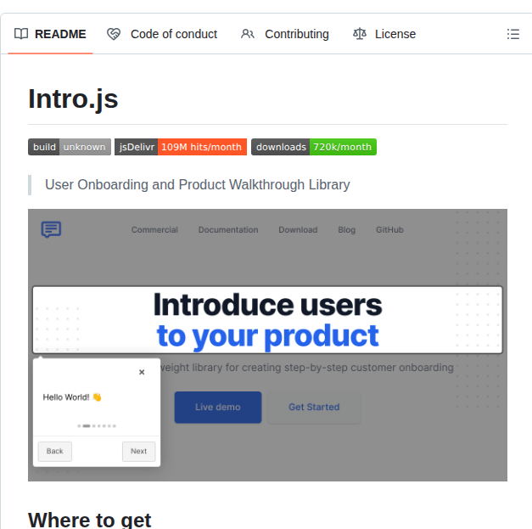Click GitHub in demo image navigation
532x529 pixels.
click(389, 230)
